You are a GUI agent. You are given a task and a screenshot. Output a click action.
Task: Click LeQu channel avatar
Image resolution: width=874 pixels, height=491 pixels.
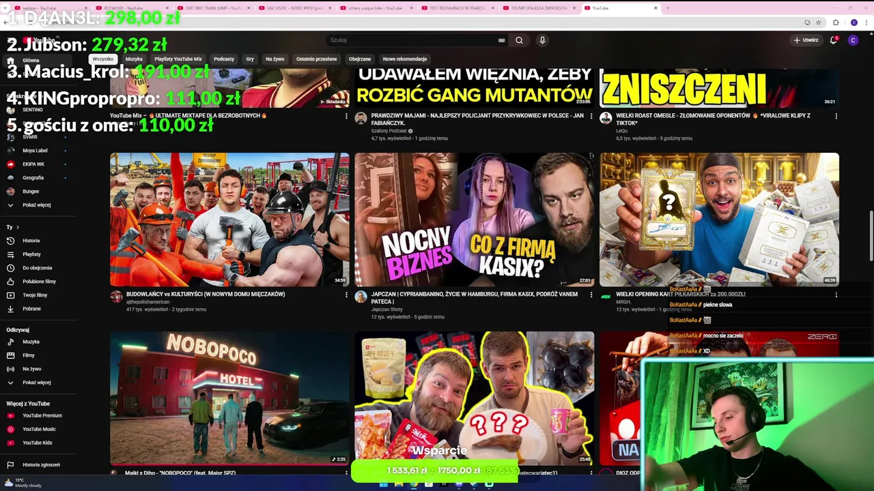point(606,118)
